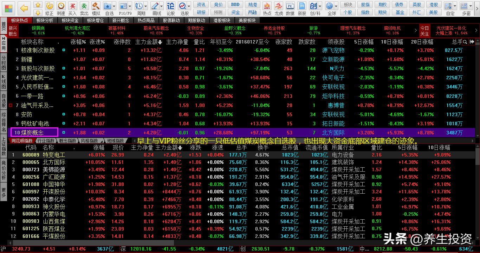Click the page up arrow icon
The width and height of the screenshot is (480, 253).
click(x=38, y=5)
